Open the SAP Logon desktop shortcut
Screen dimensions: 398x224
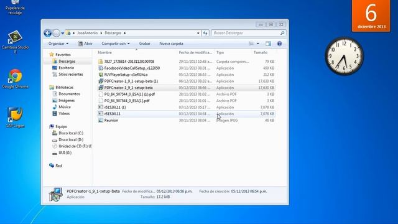pos(15,118)
